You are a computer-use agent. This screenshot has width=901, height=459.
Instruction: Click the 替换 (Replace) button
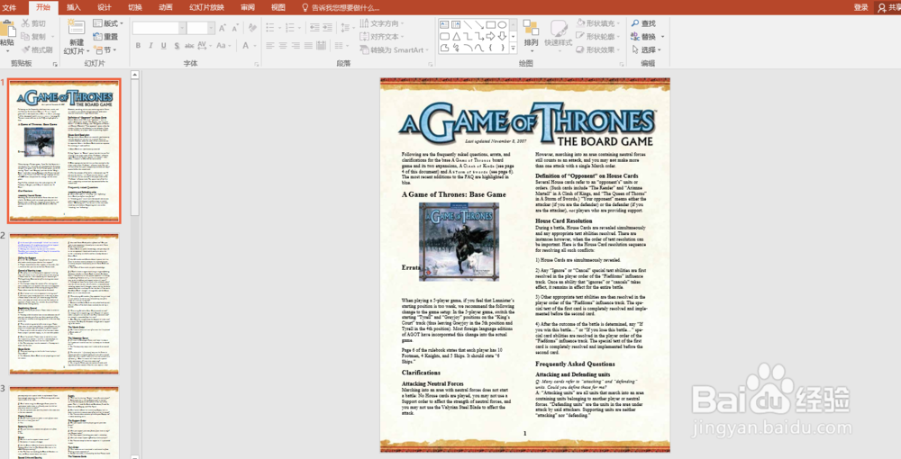tap(647, 36)
